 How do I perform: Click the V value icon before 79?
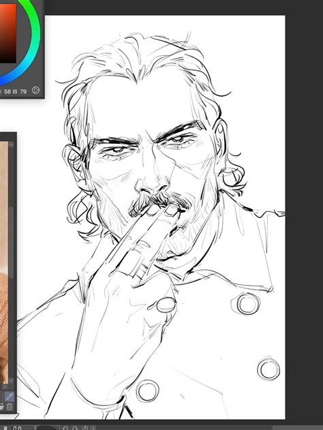(16, 91)
